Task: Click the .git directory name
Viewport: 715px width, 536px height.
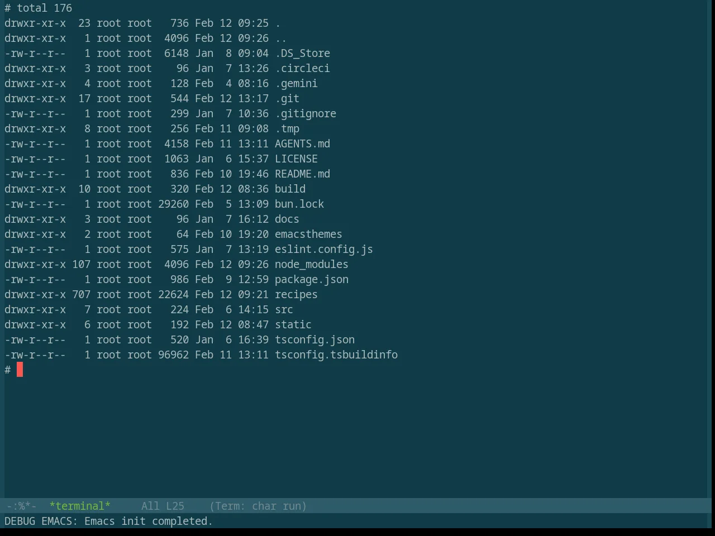Action: click(x=287, y=98)
